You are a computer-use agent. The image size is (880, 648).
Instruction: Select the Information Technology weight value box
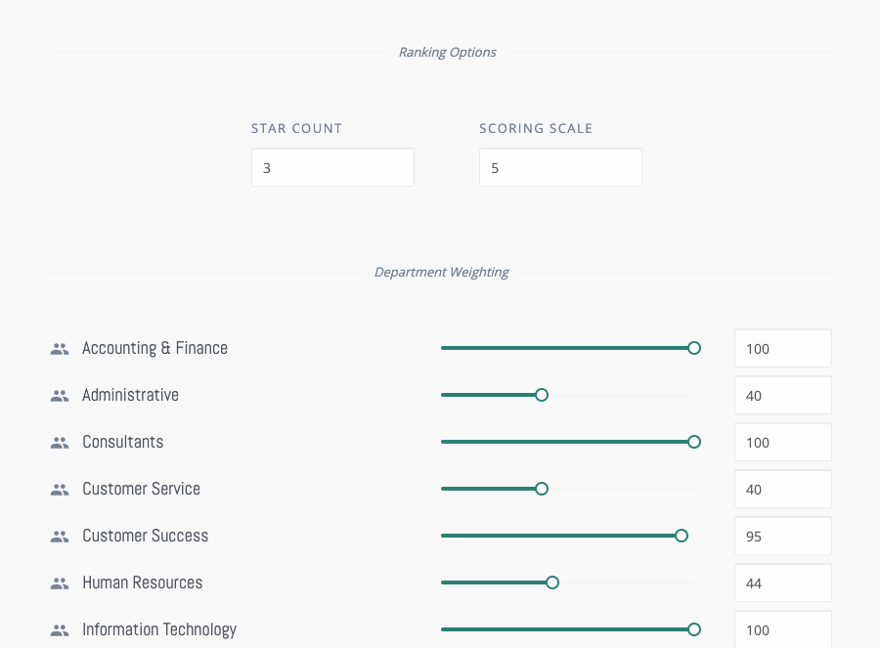point(783,629)
